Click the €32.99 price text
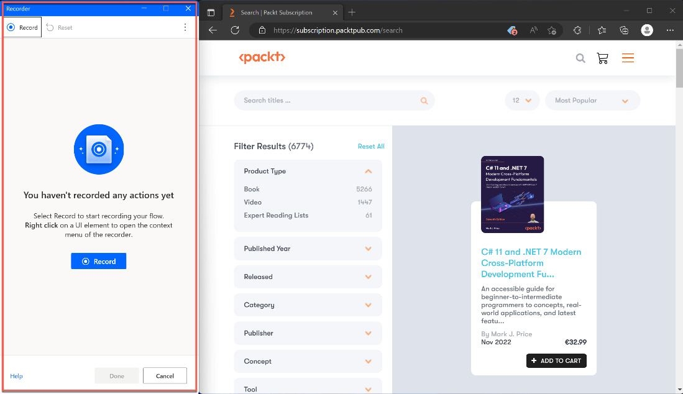Screen dimensions: 683x394 pos(575,342)
